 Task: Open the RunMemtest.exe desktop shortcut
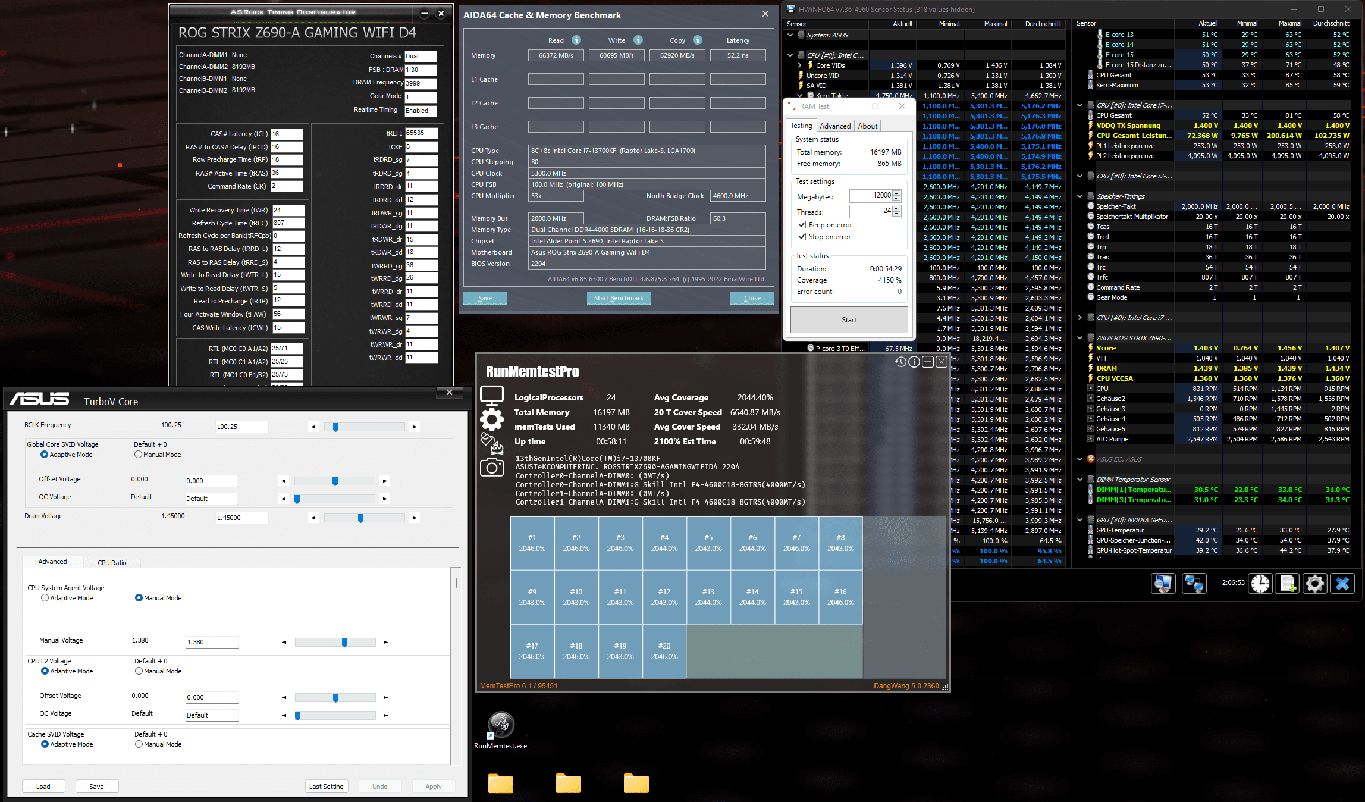pos(501,731)
